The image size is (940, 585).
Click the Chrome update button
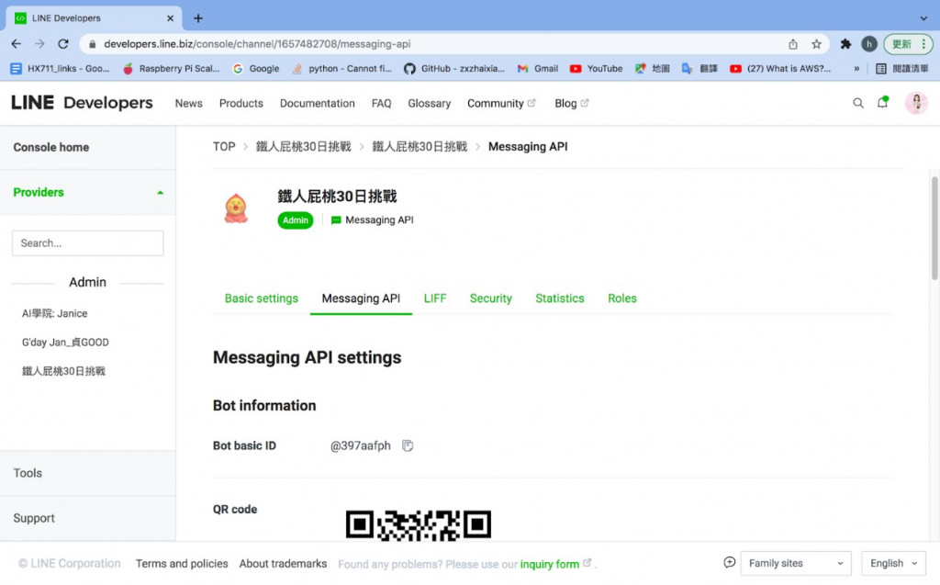[909, 44]
